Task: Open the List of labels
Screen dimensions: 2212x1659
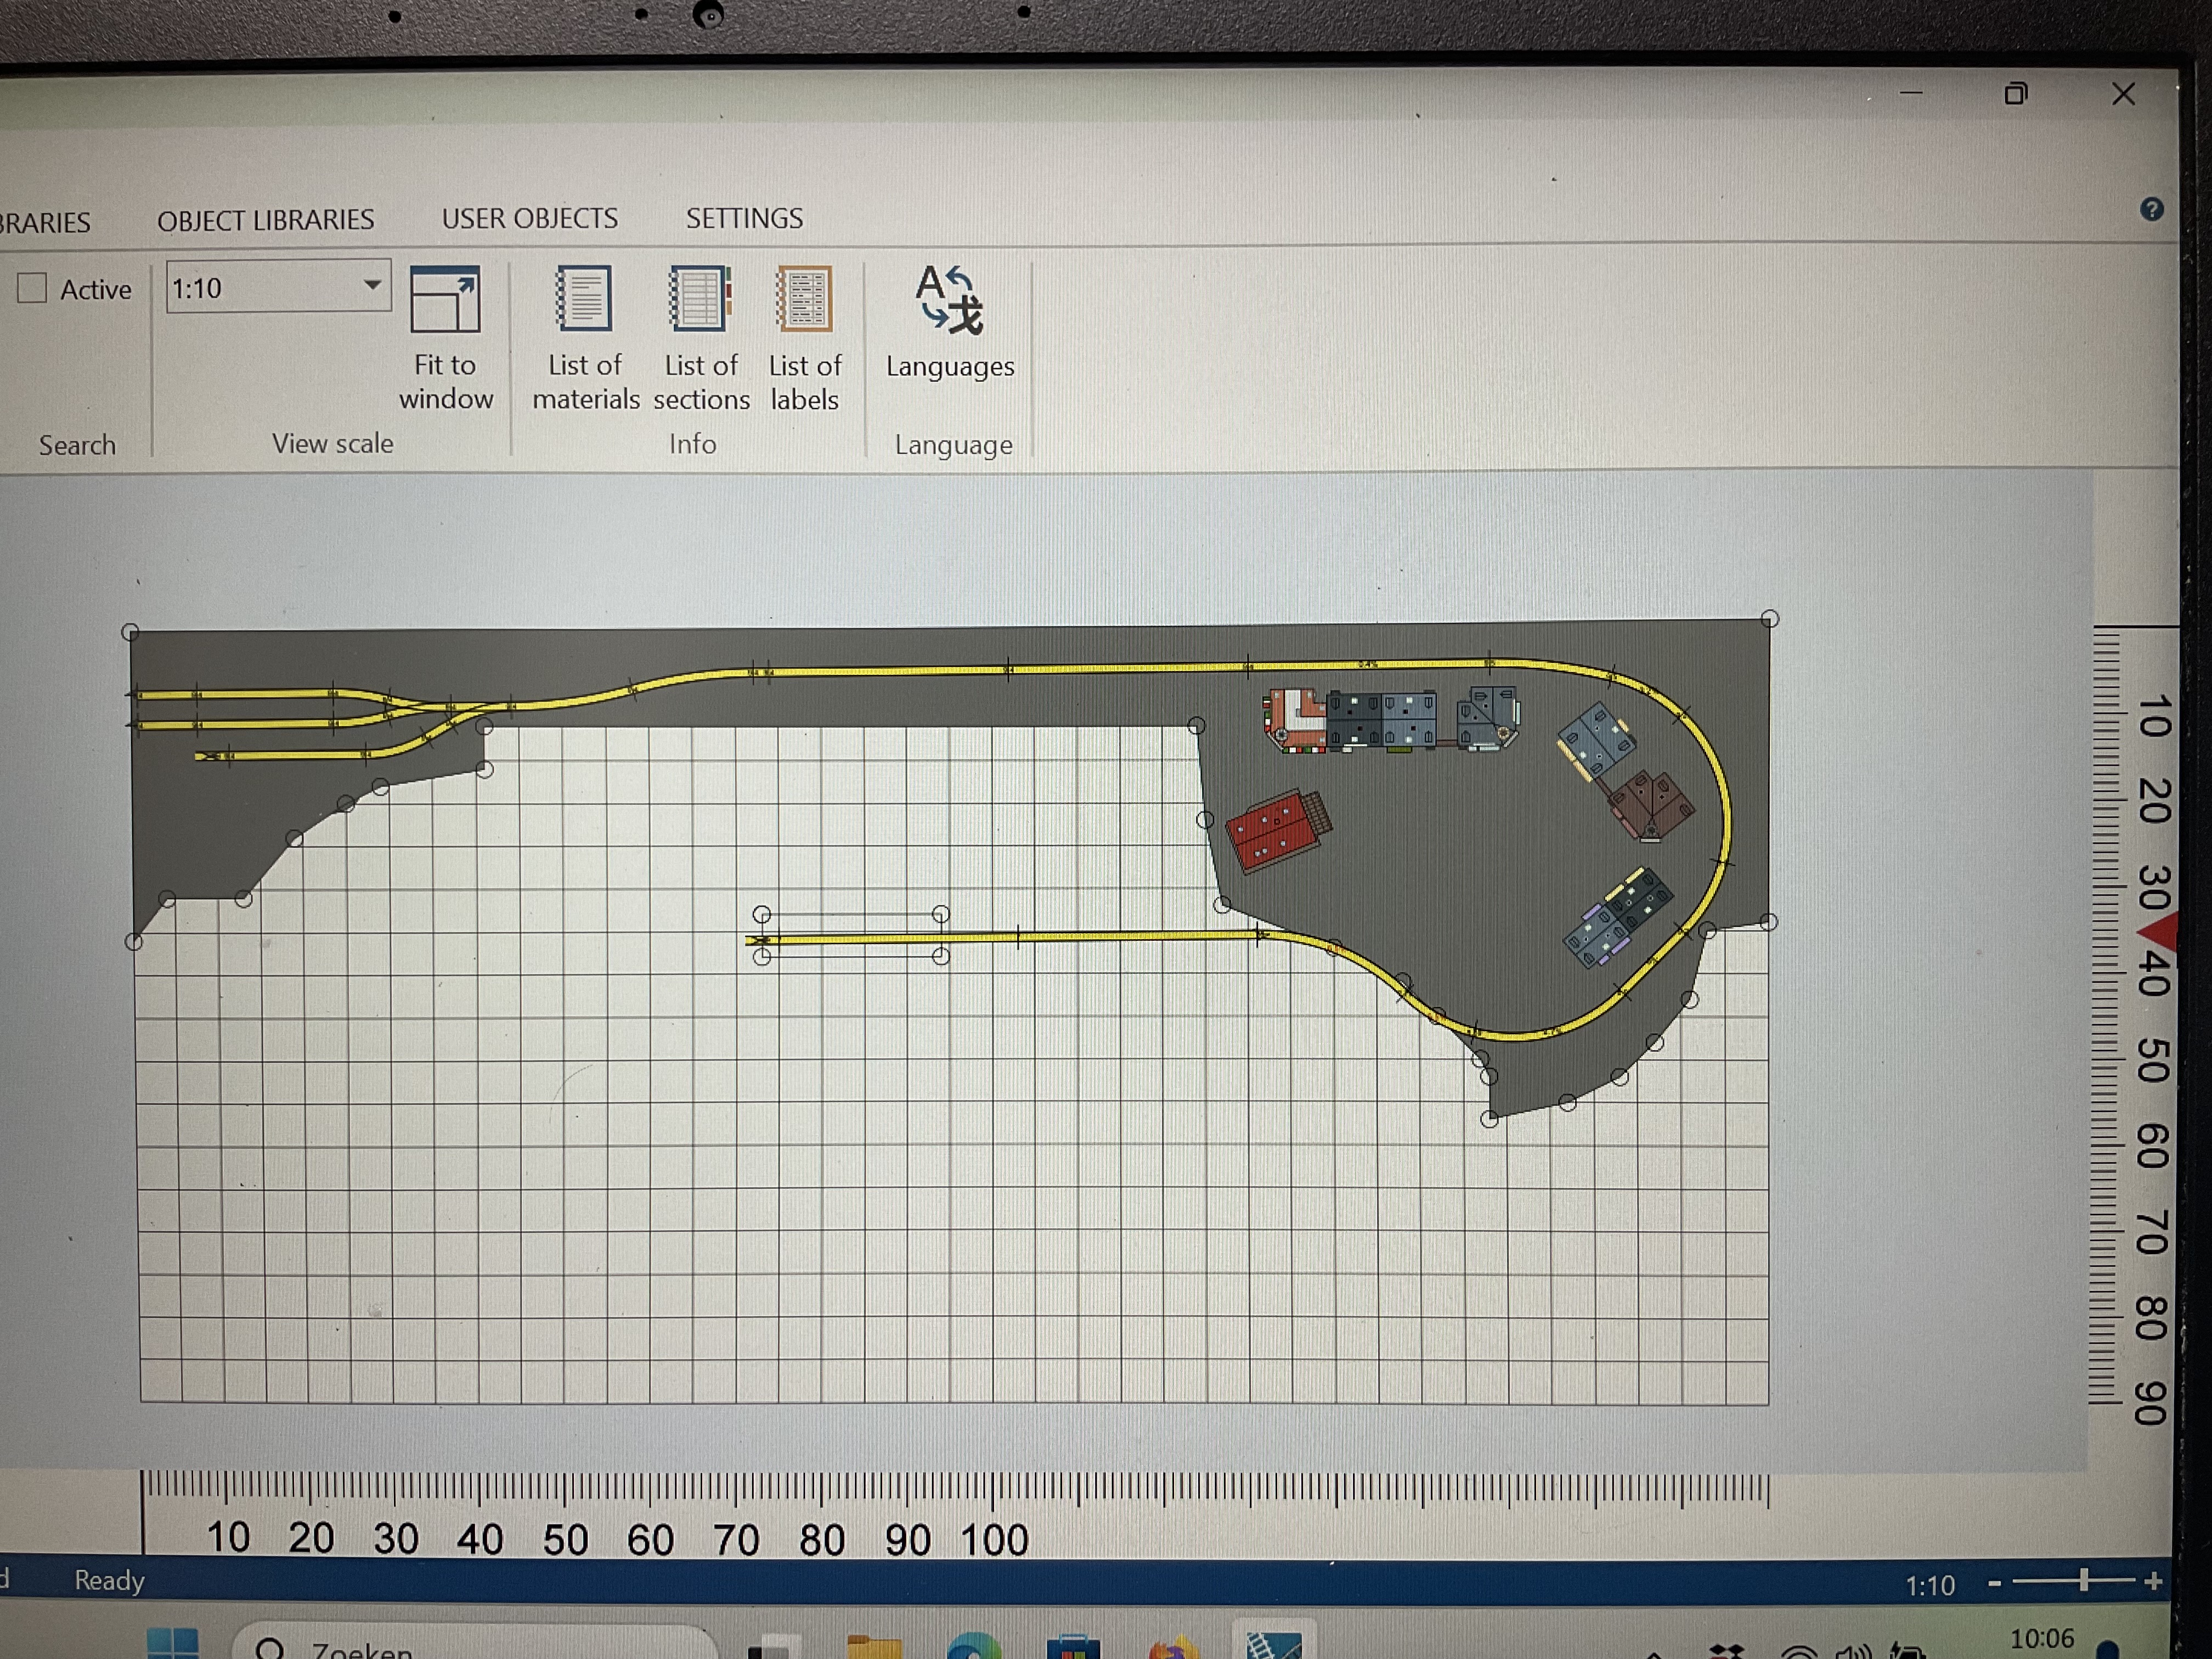Action: (x=804, y=299)
